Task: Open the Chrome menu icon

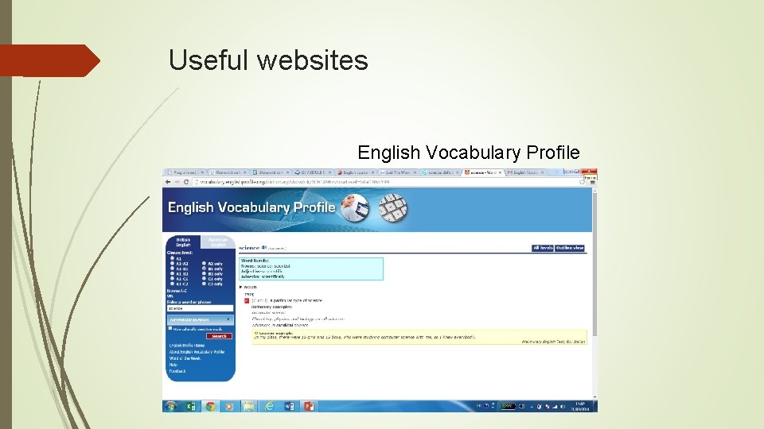Action: pos(592,183)
